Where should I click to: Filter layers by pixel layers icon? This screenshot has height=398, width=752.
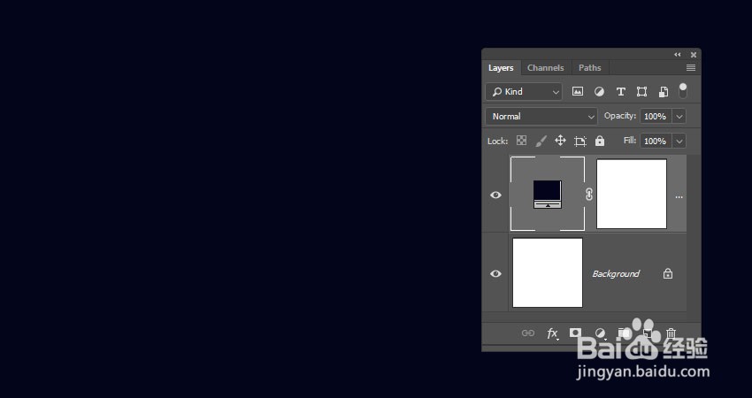[578, 92]
